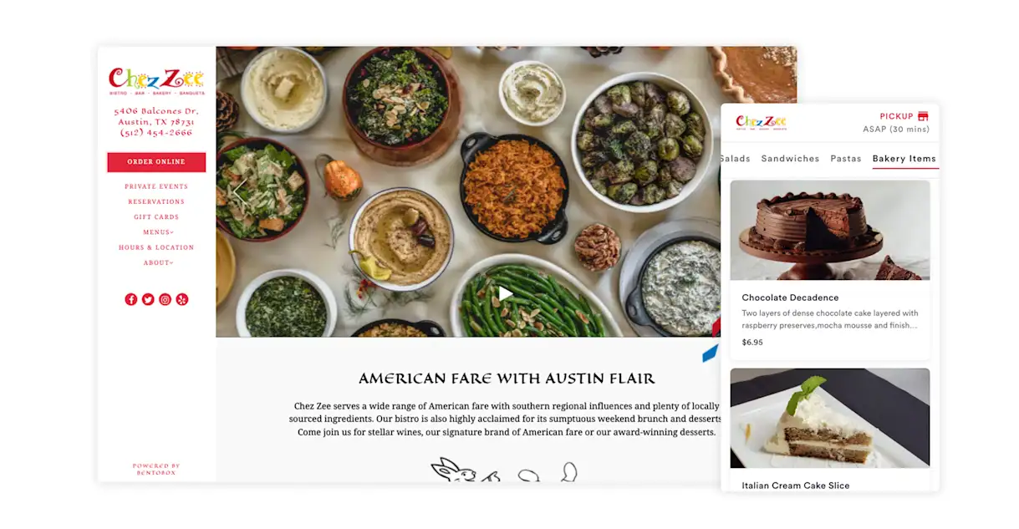Open the Facebook social icon
Viewport: 1019px width, 529px height.
pos(131,299)
